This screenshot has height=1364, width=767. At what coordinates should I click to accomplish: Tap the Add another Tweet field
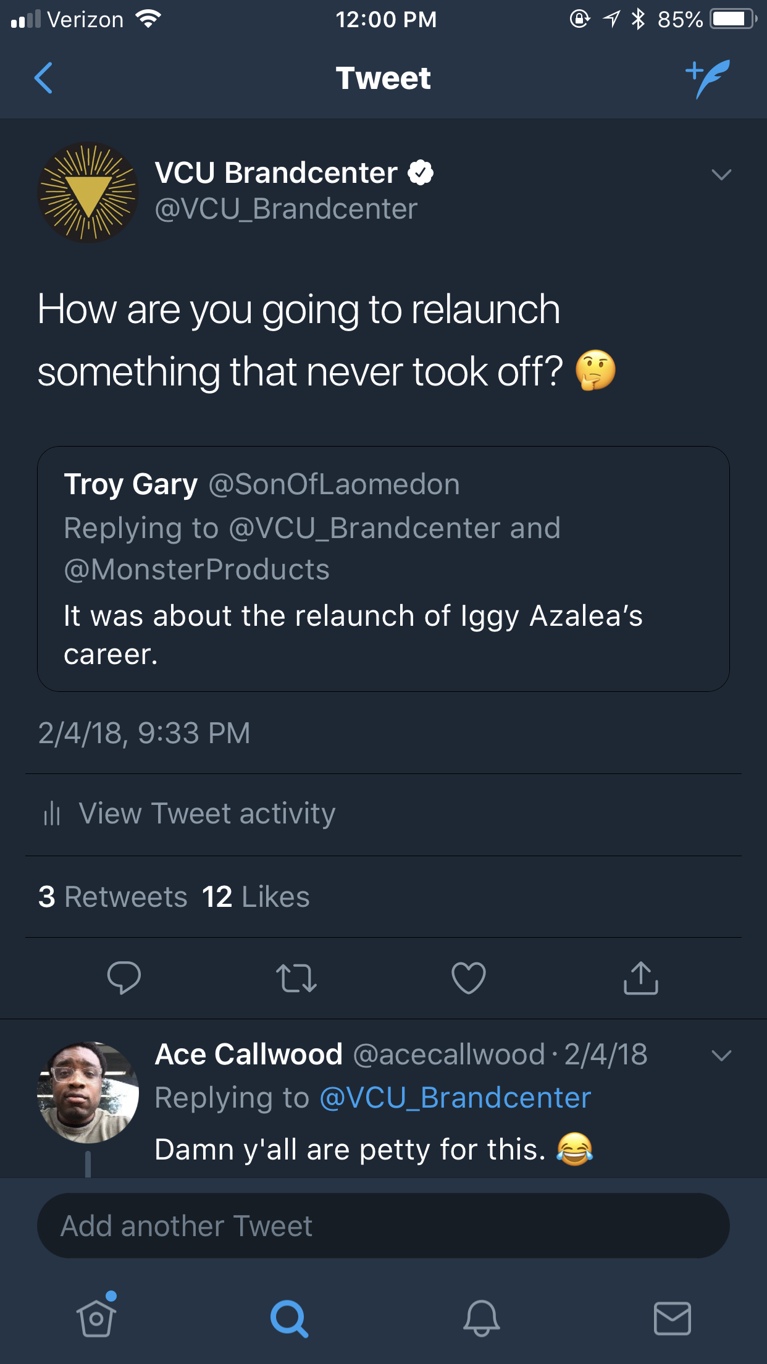[383, 1226]
